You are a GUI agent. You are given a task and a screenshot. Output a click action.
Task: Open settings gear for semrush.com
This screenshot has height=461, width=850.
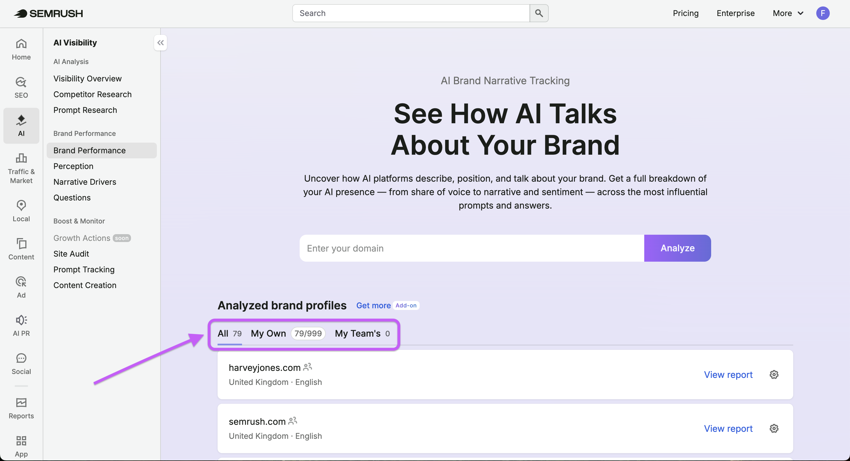[x=774, y=428]
